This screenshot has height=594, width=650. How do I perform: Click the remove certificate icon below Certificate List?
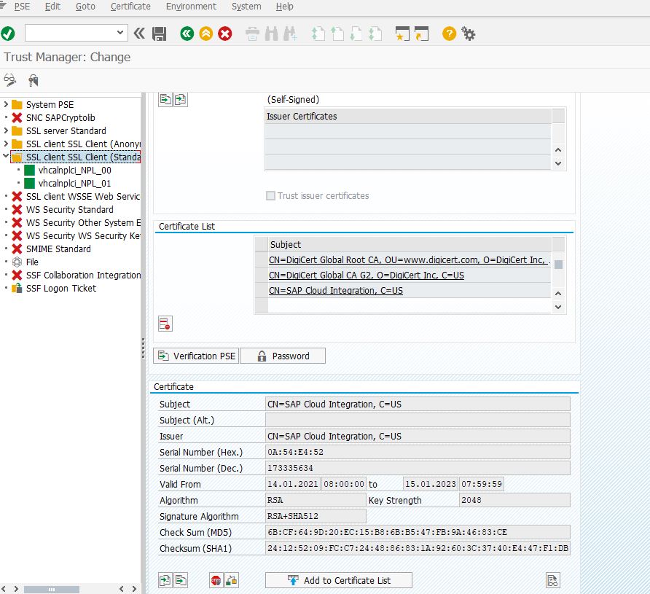[165, 324]
